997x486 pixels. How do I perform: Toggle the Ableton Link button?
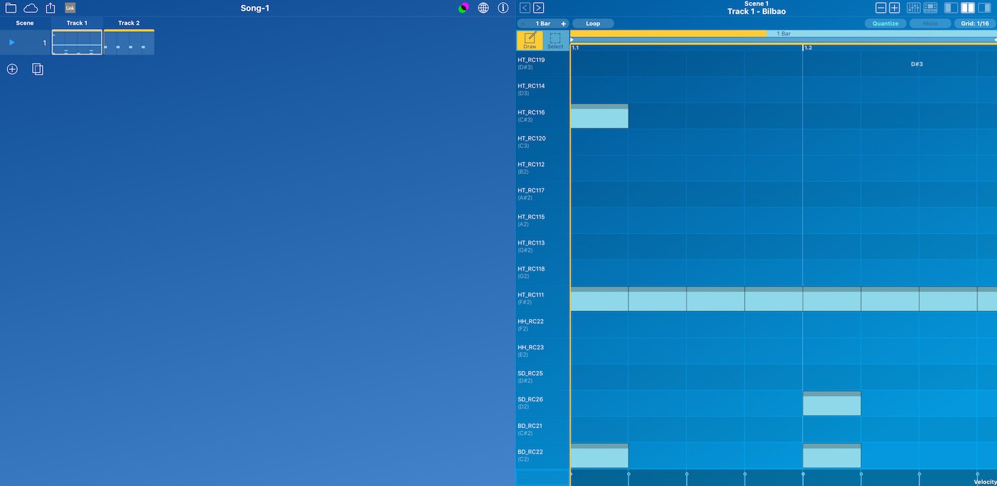coord(70,8)
